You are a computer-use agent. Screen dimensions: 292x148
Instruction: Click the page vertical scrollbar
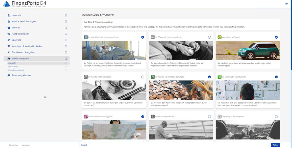[291, 43]
